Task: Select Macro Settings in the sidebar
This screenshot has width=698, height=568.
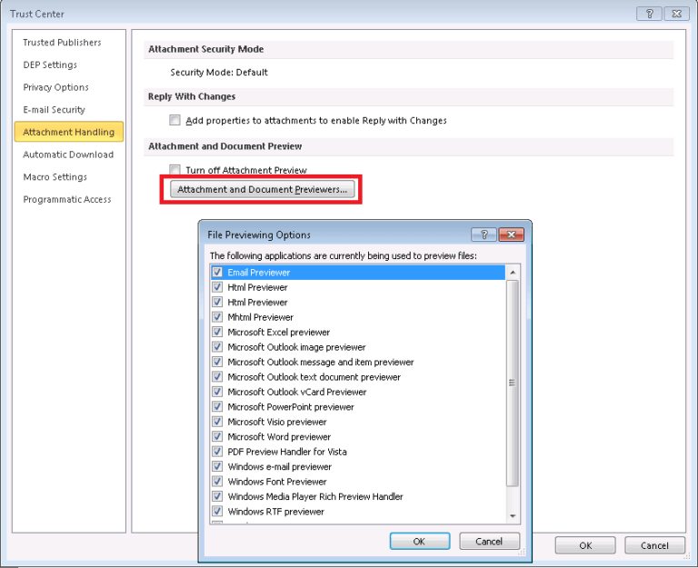Action: 55,177
